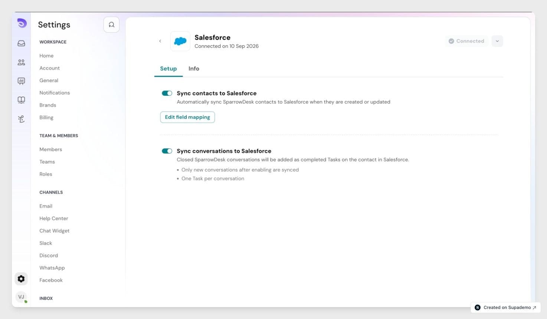Turn off Sync conversations to Salesforce toggle

tap(167, 151)
